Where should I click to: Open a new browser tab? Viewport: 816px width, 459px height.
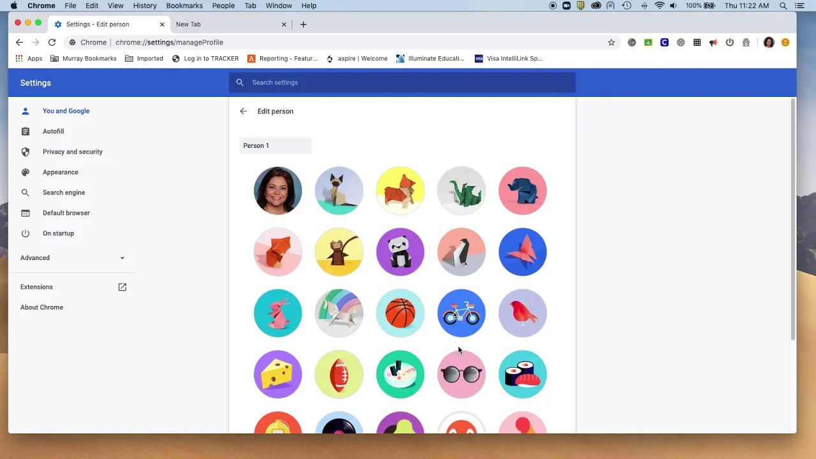(x=303, y=24)
